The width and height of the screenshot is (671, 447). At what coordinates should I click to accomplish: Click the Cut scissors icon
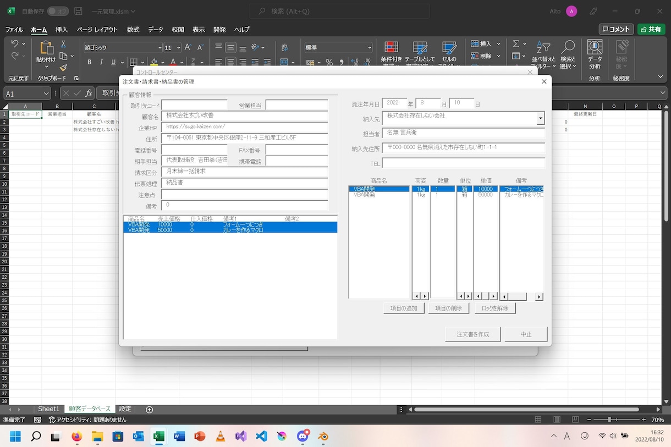click(x=63, y=45)
